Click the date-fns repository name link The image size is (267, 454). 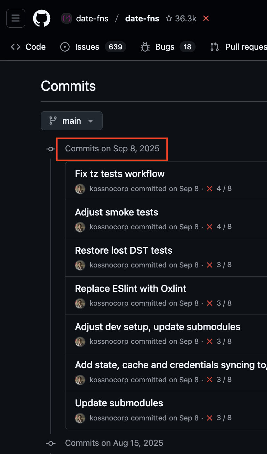[x=142, y=18]
